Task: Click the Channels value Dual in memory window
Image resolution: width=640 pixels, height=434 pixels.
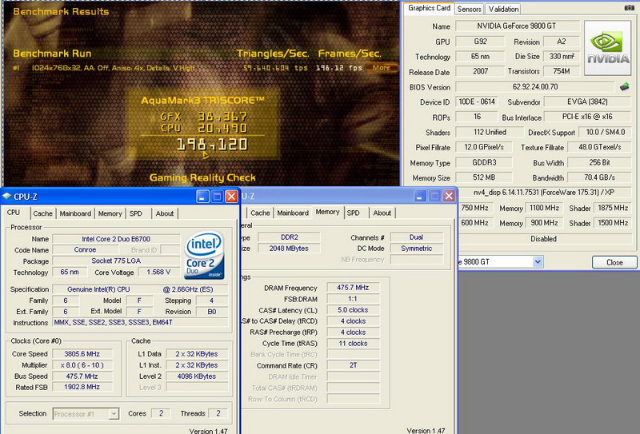Action: pyautogui.click(x=416, y=237)
